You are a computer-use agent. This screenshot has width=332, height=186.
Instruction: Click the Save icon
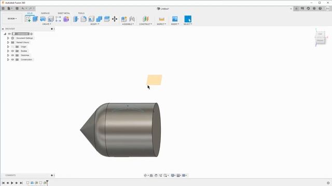click(17, 8)
